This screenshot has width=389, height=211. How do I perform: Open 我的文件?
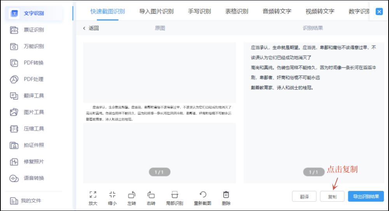[26, 201]
